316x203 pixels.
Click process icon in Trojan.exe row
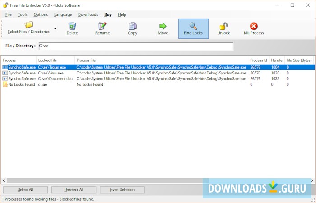[5, 67]
